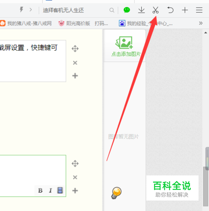Delete the second step with X icon
The height and width of the screenshot is (211, 209).
coord(75,178)
